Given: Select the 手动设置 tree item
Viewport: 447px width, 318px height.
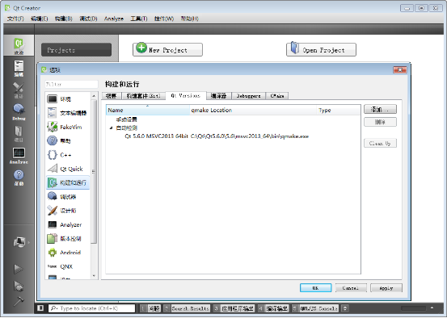Looking at the screenshot, I should click(127, 119).
